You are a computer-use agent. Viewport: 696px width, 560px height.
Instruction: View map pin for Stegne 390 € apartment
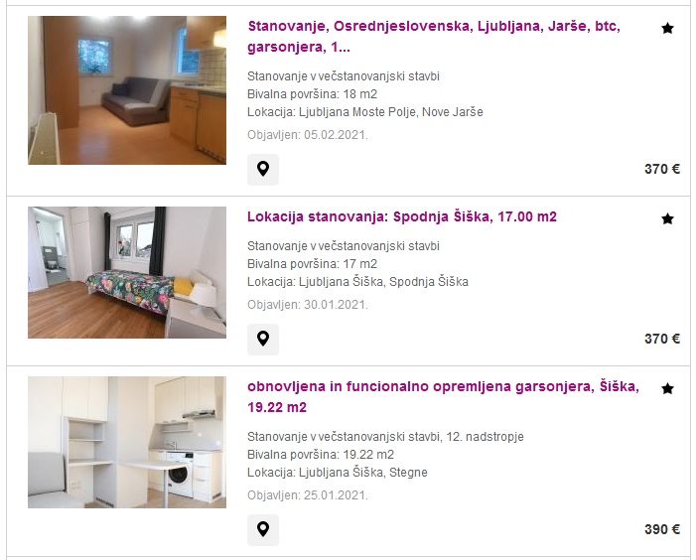[x=263, y=529]
